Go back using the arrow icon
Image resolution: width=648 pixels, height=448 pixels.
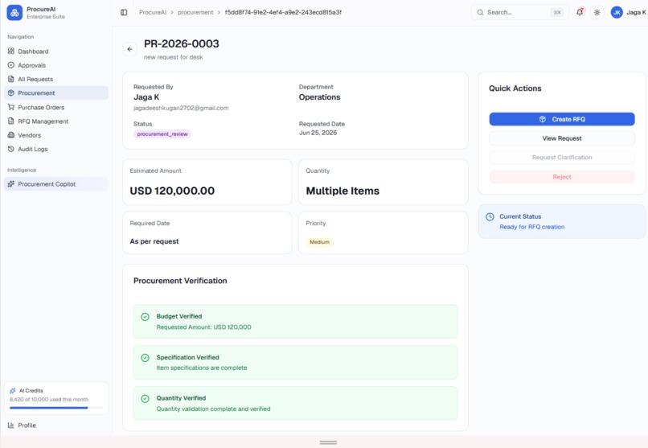[x=129, y=49]
